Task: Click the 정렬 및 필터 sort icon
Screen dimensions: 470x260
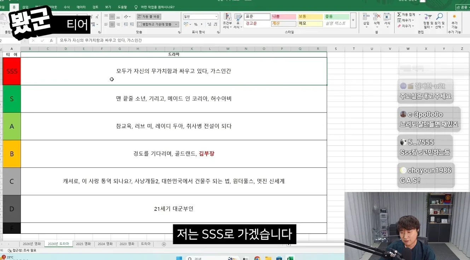Action: click(428, 17)
